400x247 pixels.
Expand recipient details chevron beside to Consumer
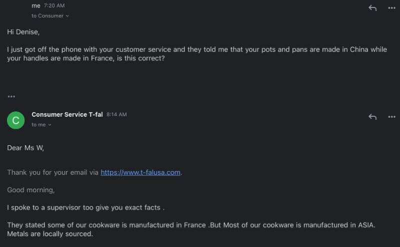pyautogui.click(x=67, y=16)
